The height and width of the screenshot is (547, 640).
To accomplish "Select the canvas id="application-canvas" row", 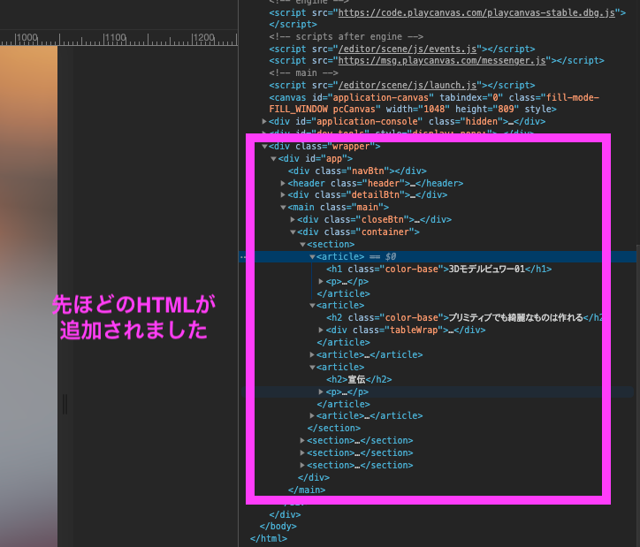I will (x=434, y=103).
